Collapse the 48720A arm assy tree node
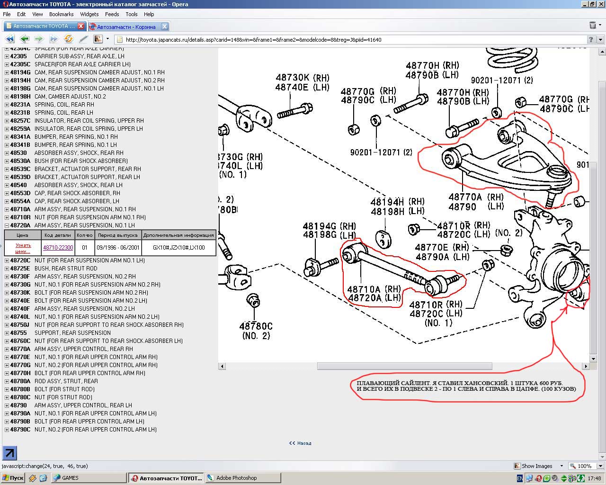 (x=7, y=225)
